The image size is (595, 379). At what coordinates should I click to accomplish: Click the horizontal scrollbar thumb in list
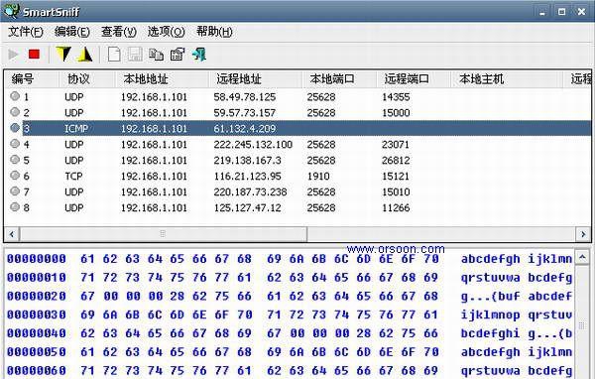coord(164,234)
